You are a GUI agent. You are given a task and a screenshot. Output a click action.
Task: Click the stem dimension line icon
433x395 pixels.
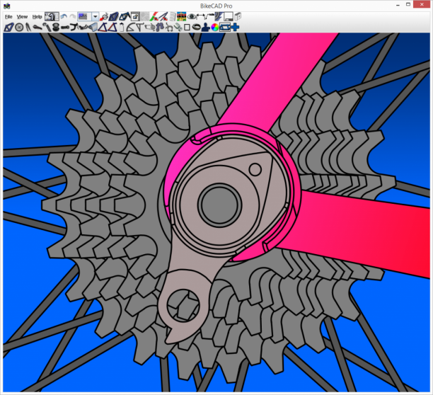pyautogui.click(x=210, y=16)
